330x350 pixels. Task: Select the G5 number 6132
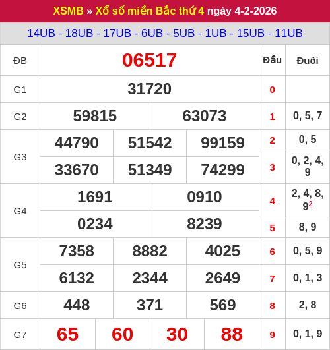point(77,278)
